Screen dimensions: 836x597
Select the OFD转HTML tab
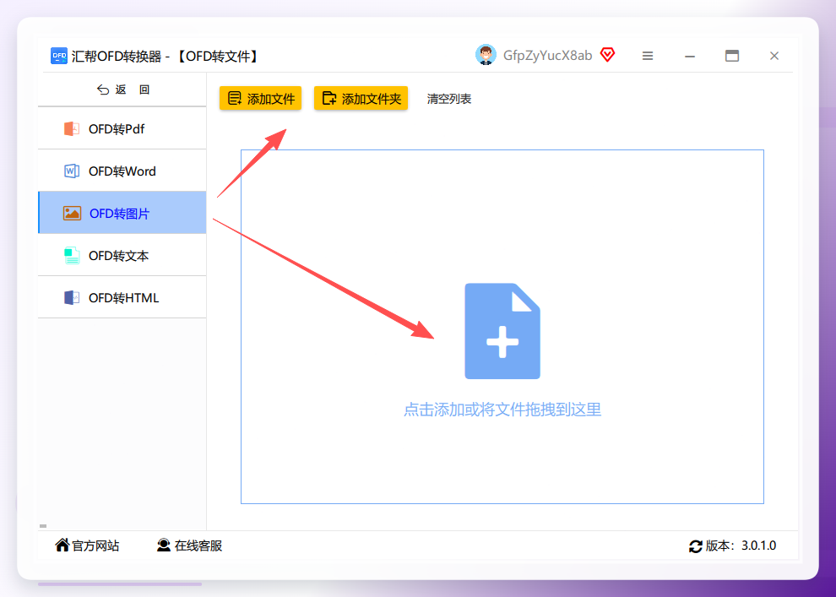click(122, 297)
